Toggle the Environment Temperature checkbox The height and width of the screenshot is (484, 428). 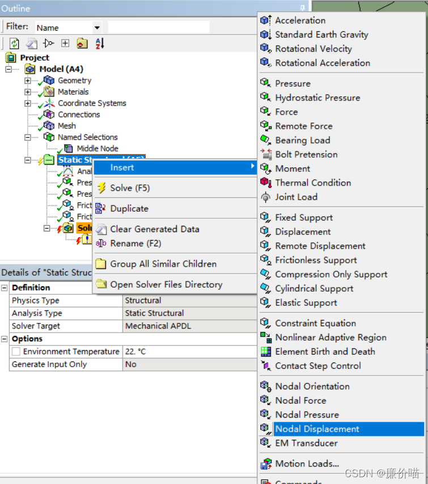point(16,352)
